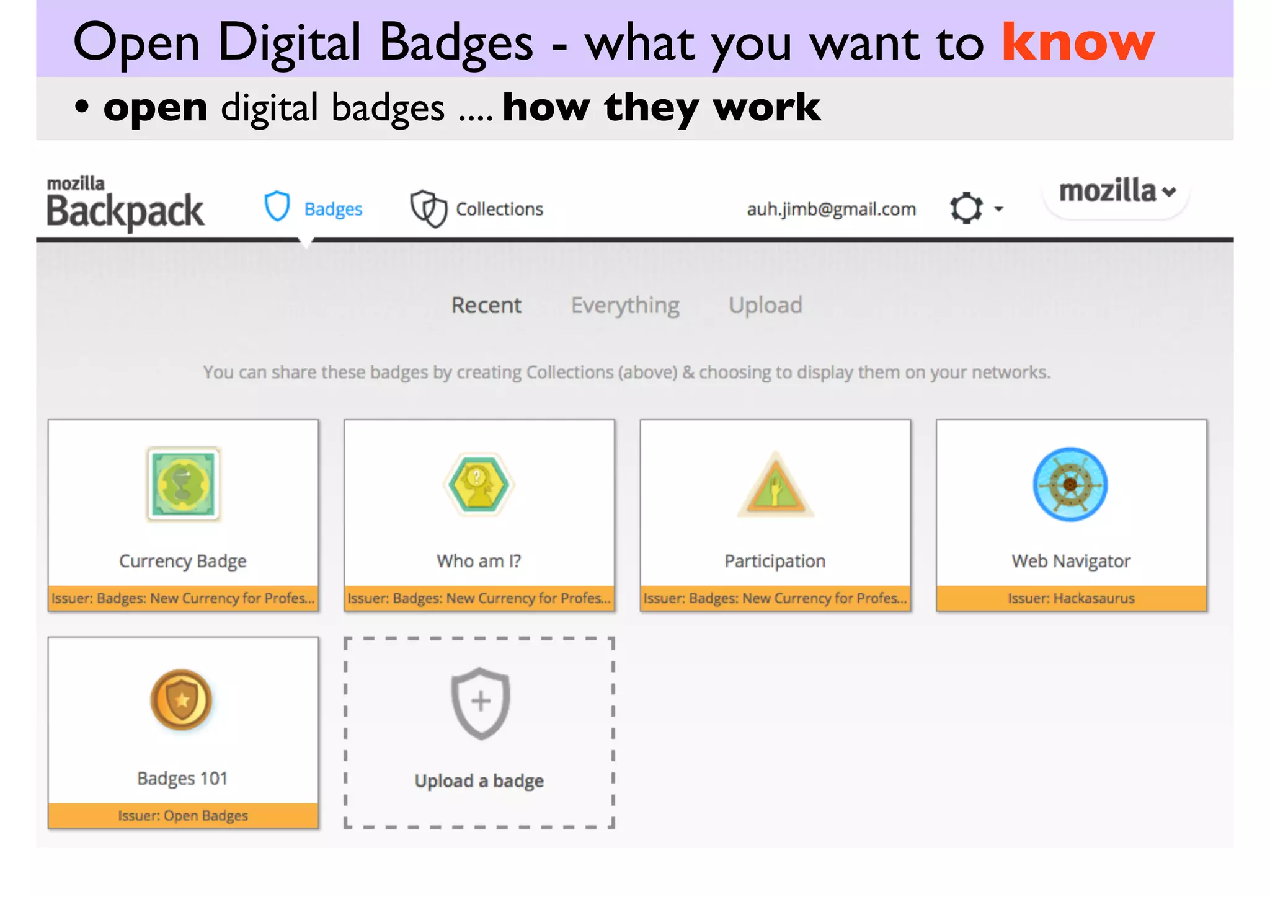Click the Web Navigator ship wheel icon
Viewport: 1270px width, 897px height.
tap(1070, 484)
